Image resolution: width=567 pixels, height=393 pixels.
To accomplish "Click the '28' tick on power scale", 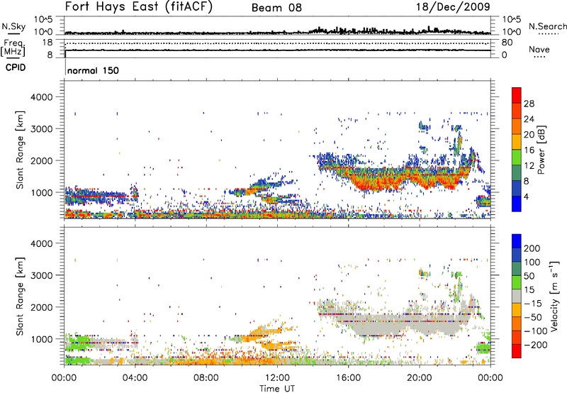I will (529, 104).
